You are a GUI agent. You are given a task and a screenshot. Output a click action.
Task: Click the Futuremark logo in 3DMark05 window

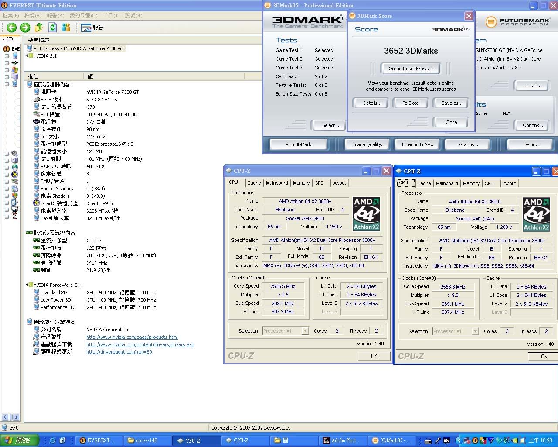point(518,22)
